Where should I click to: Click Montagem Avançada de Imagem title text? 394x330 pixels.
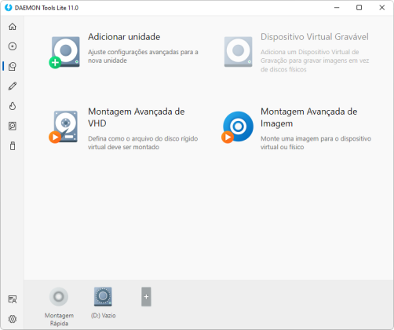[x=308, y=117]
